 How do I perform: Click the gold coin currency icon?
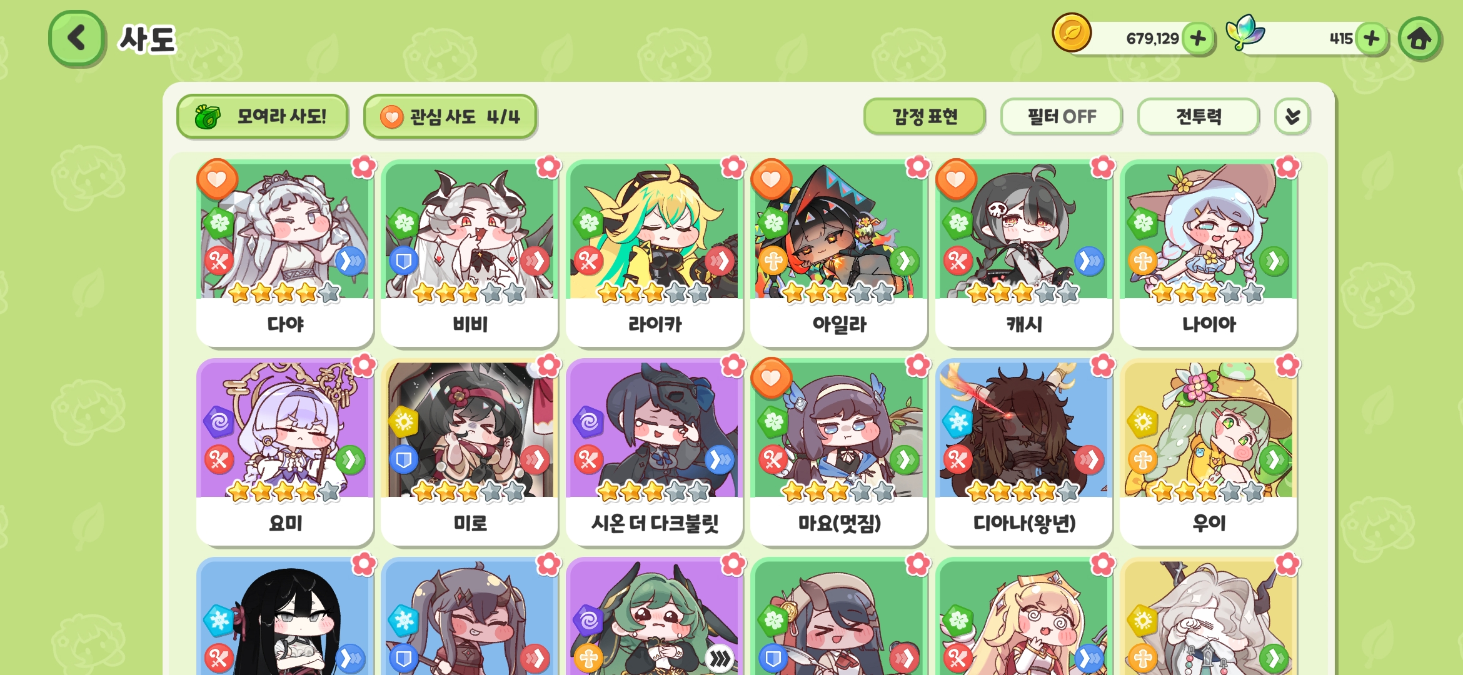point(1072,32)
